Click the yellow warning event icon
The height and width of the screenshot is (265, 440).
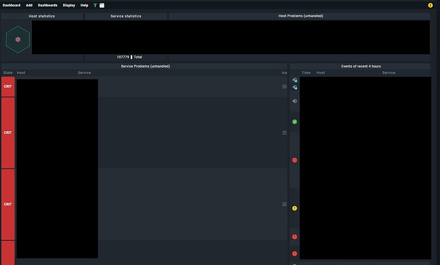[x=295, y=208]
